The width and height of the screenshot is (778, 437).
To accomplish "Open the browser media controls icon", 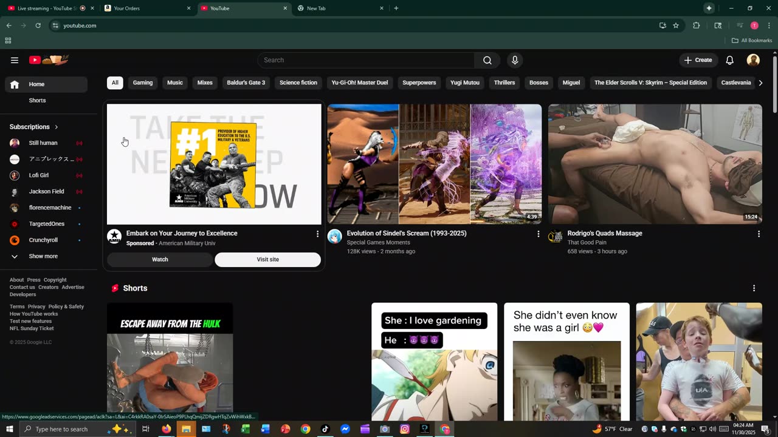I will pos(740,25).
